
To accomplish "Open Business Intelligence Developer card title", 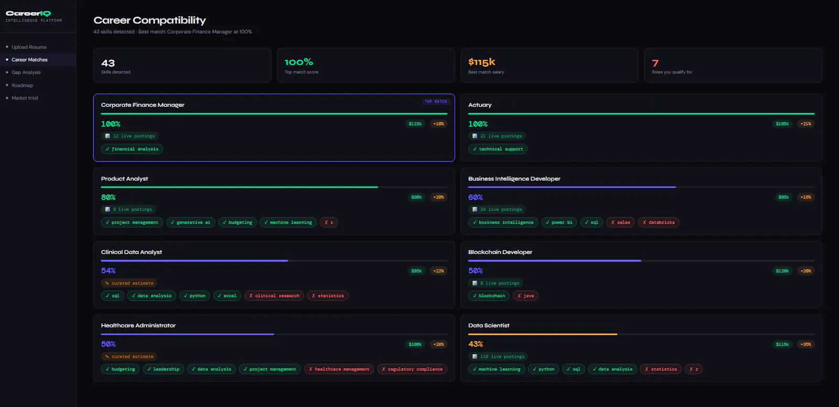I will coord(514,179).
